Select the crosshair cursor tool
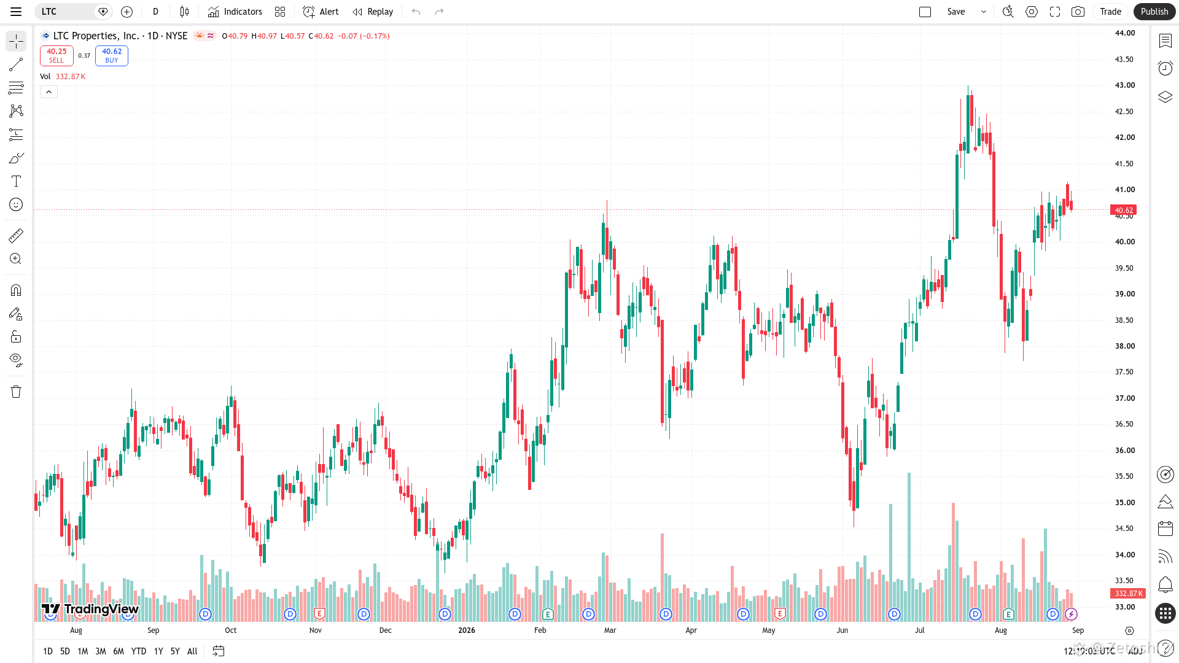1179x663 pixels. coord(16,41)
